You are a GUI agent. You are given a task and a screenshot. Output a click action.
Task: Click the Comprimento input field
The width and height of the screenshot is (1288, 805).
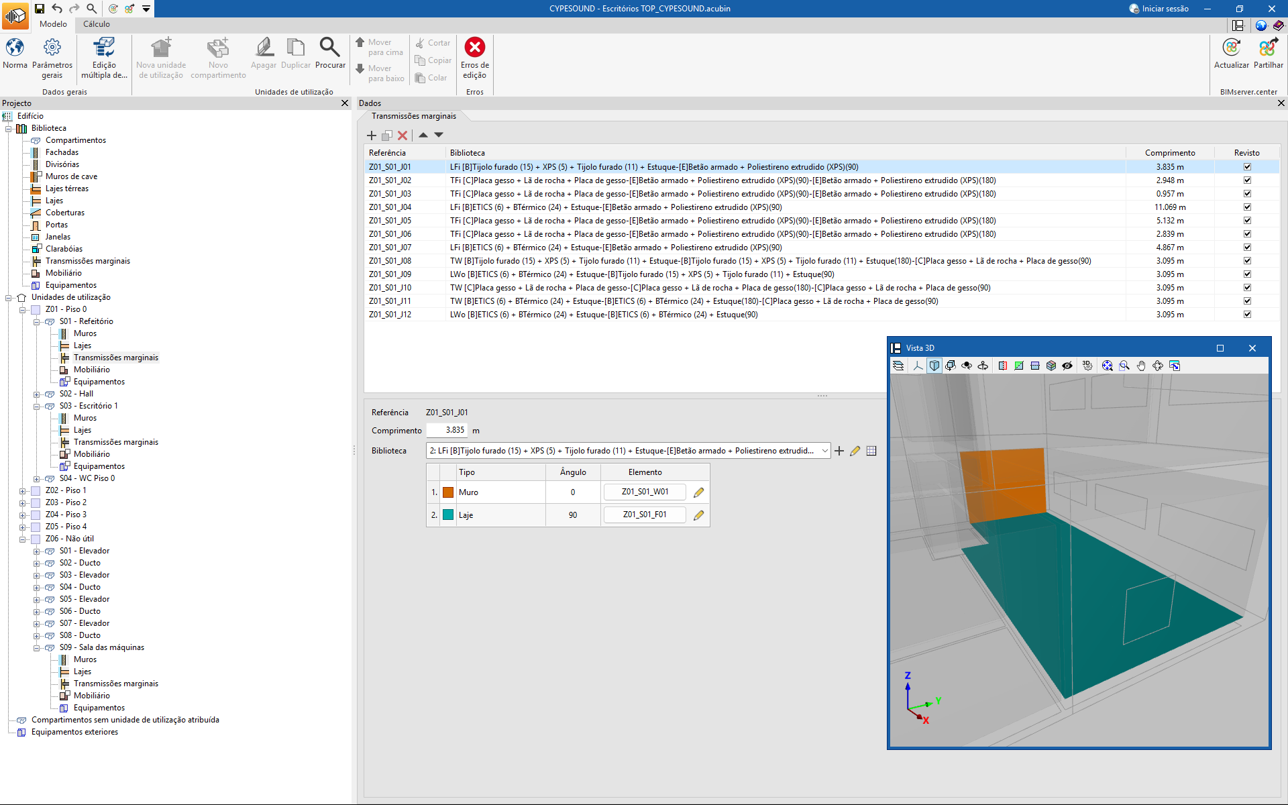(x=447, y=431)
